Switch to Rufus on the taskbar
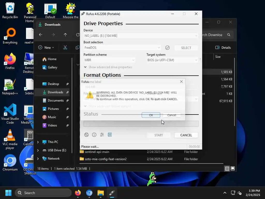 pos(112,193)
